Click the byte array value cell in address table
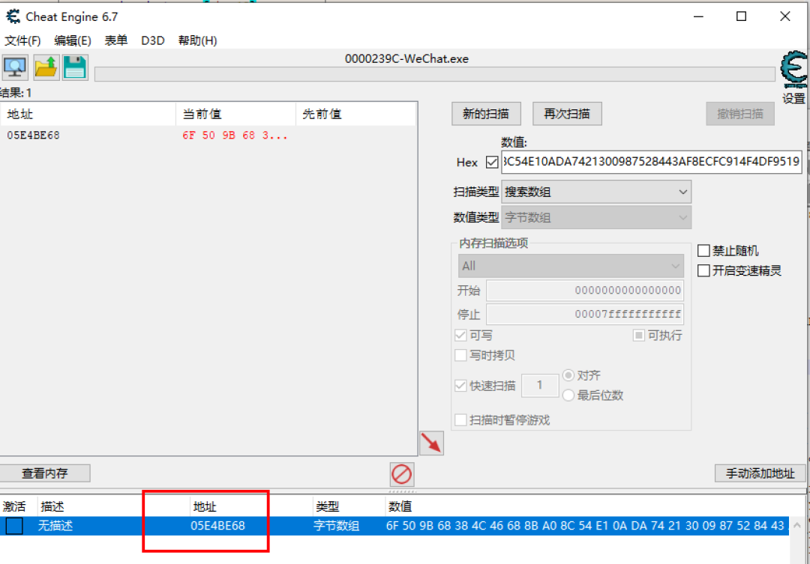Screen dimensions: 810x564 [586, 526]
